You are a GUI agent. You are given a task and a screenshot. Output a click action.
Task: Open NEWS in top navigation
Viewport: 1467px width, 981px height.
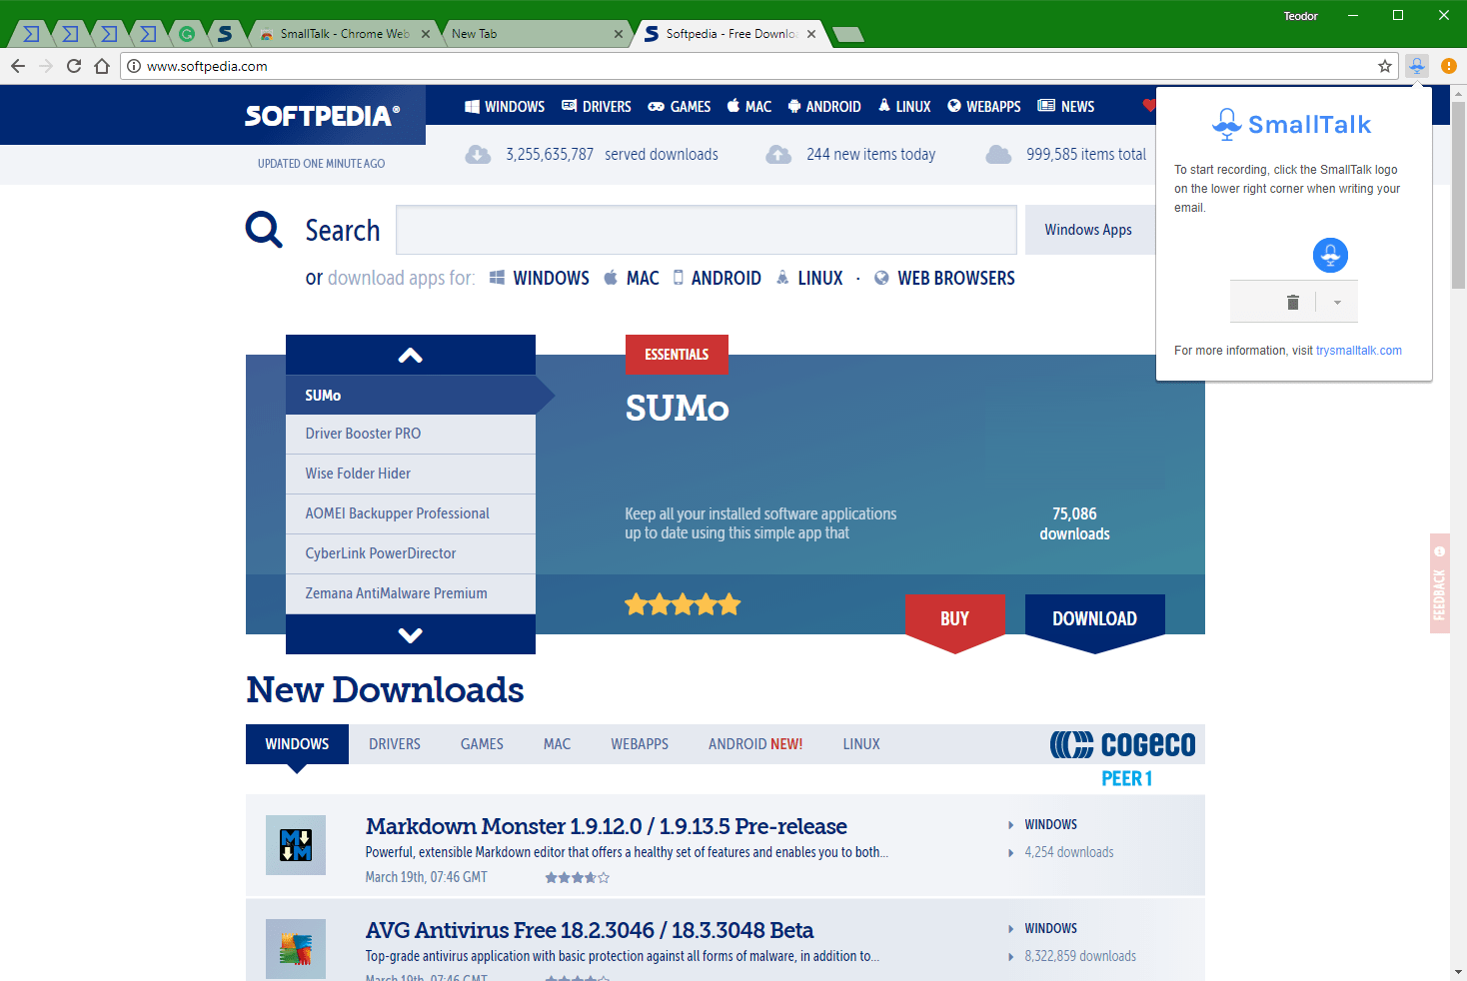pos(1066,106)
